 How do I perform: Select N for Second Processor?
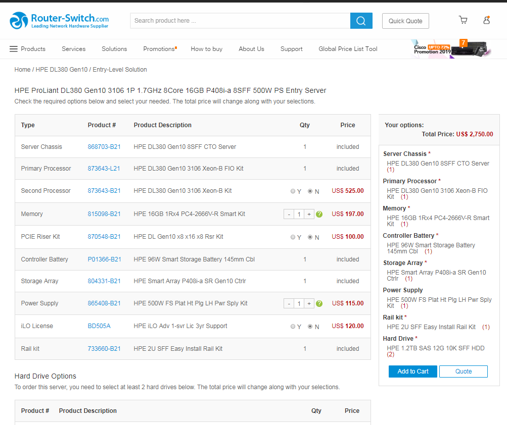(310, 191)
